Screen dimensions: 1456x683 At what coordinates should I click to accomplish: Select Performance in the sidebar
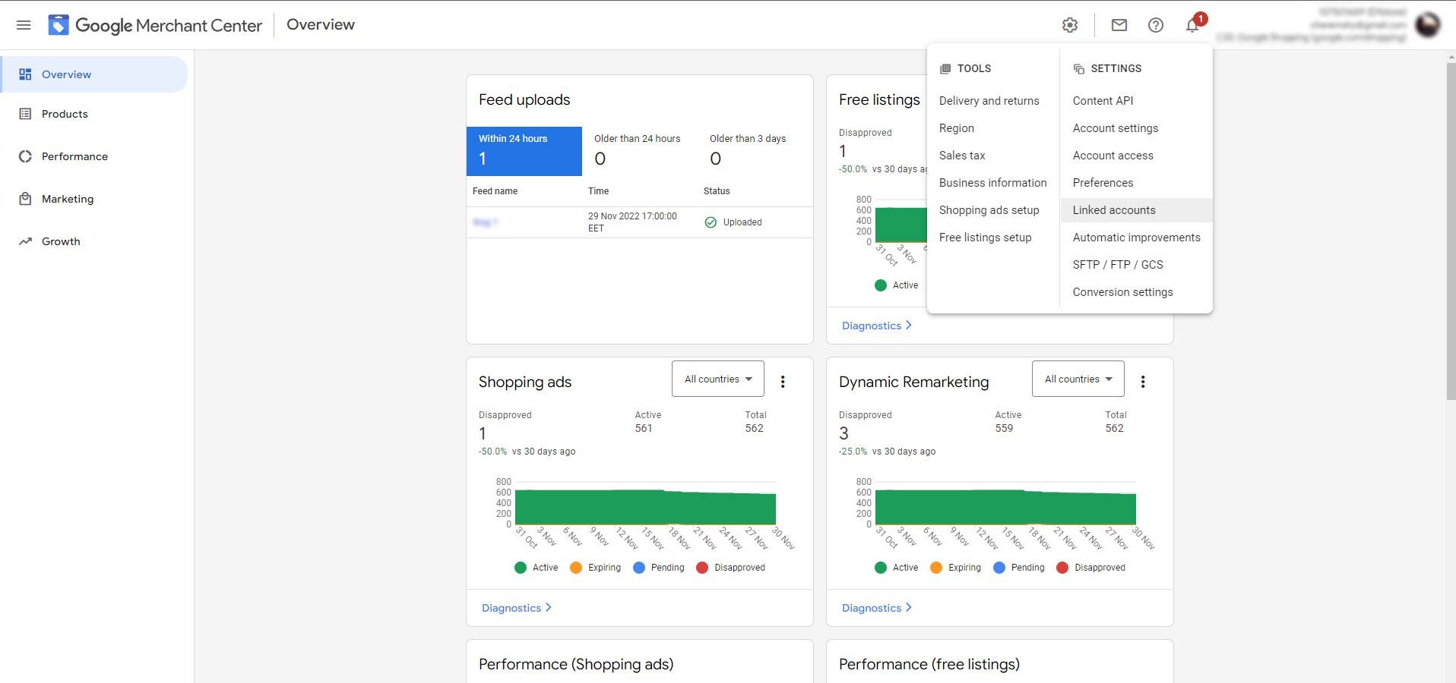pos(74,156)
